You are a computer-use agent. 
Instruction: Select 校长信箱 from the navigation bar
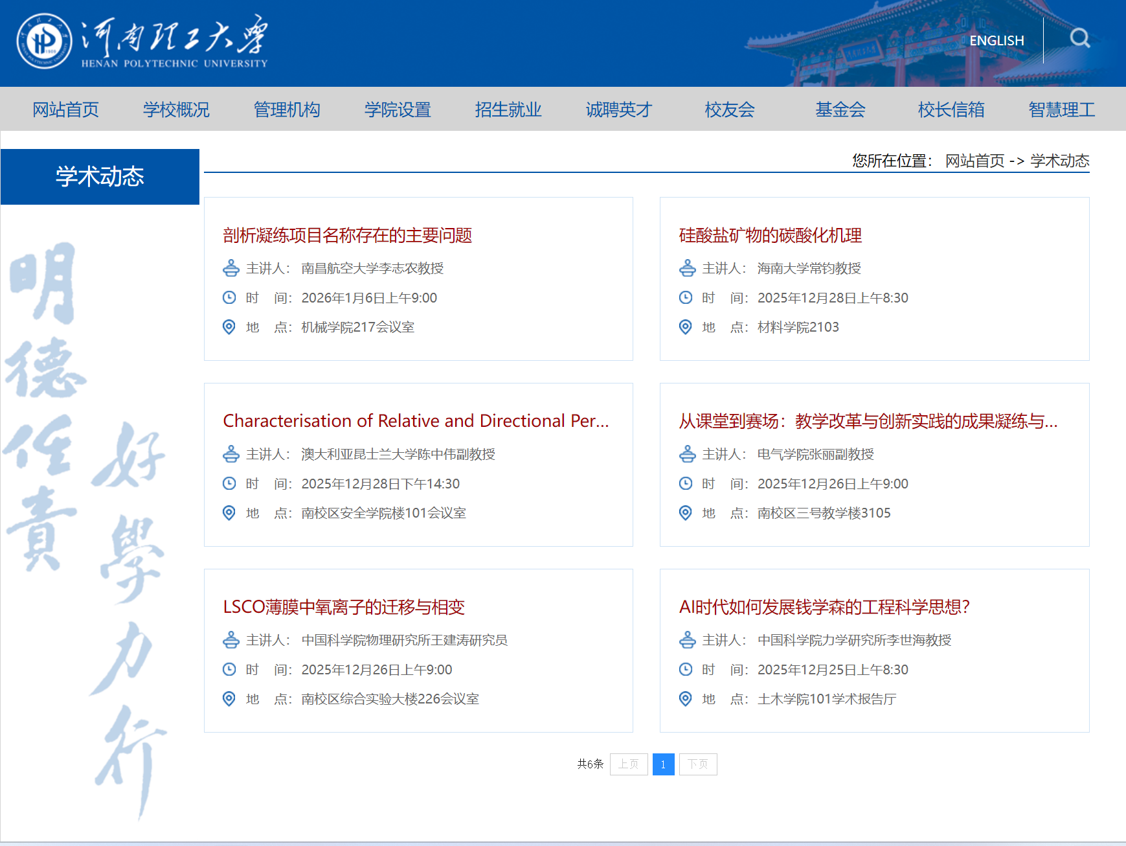(x=951, y=109)
